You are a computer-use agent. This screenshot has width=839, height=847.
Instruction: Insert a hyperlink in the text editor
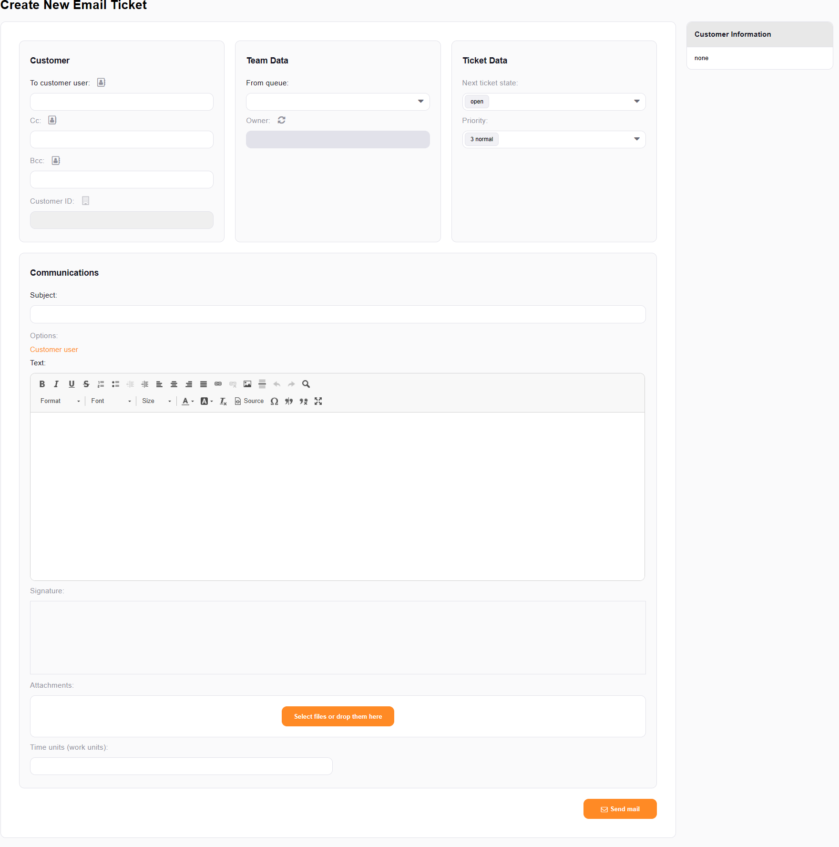(x=218, y=384)
